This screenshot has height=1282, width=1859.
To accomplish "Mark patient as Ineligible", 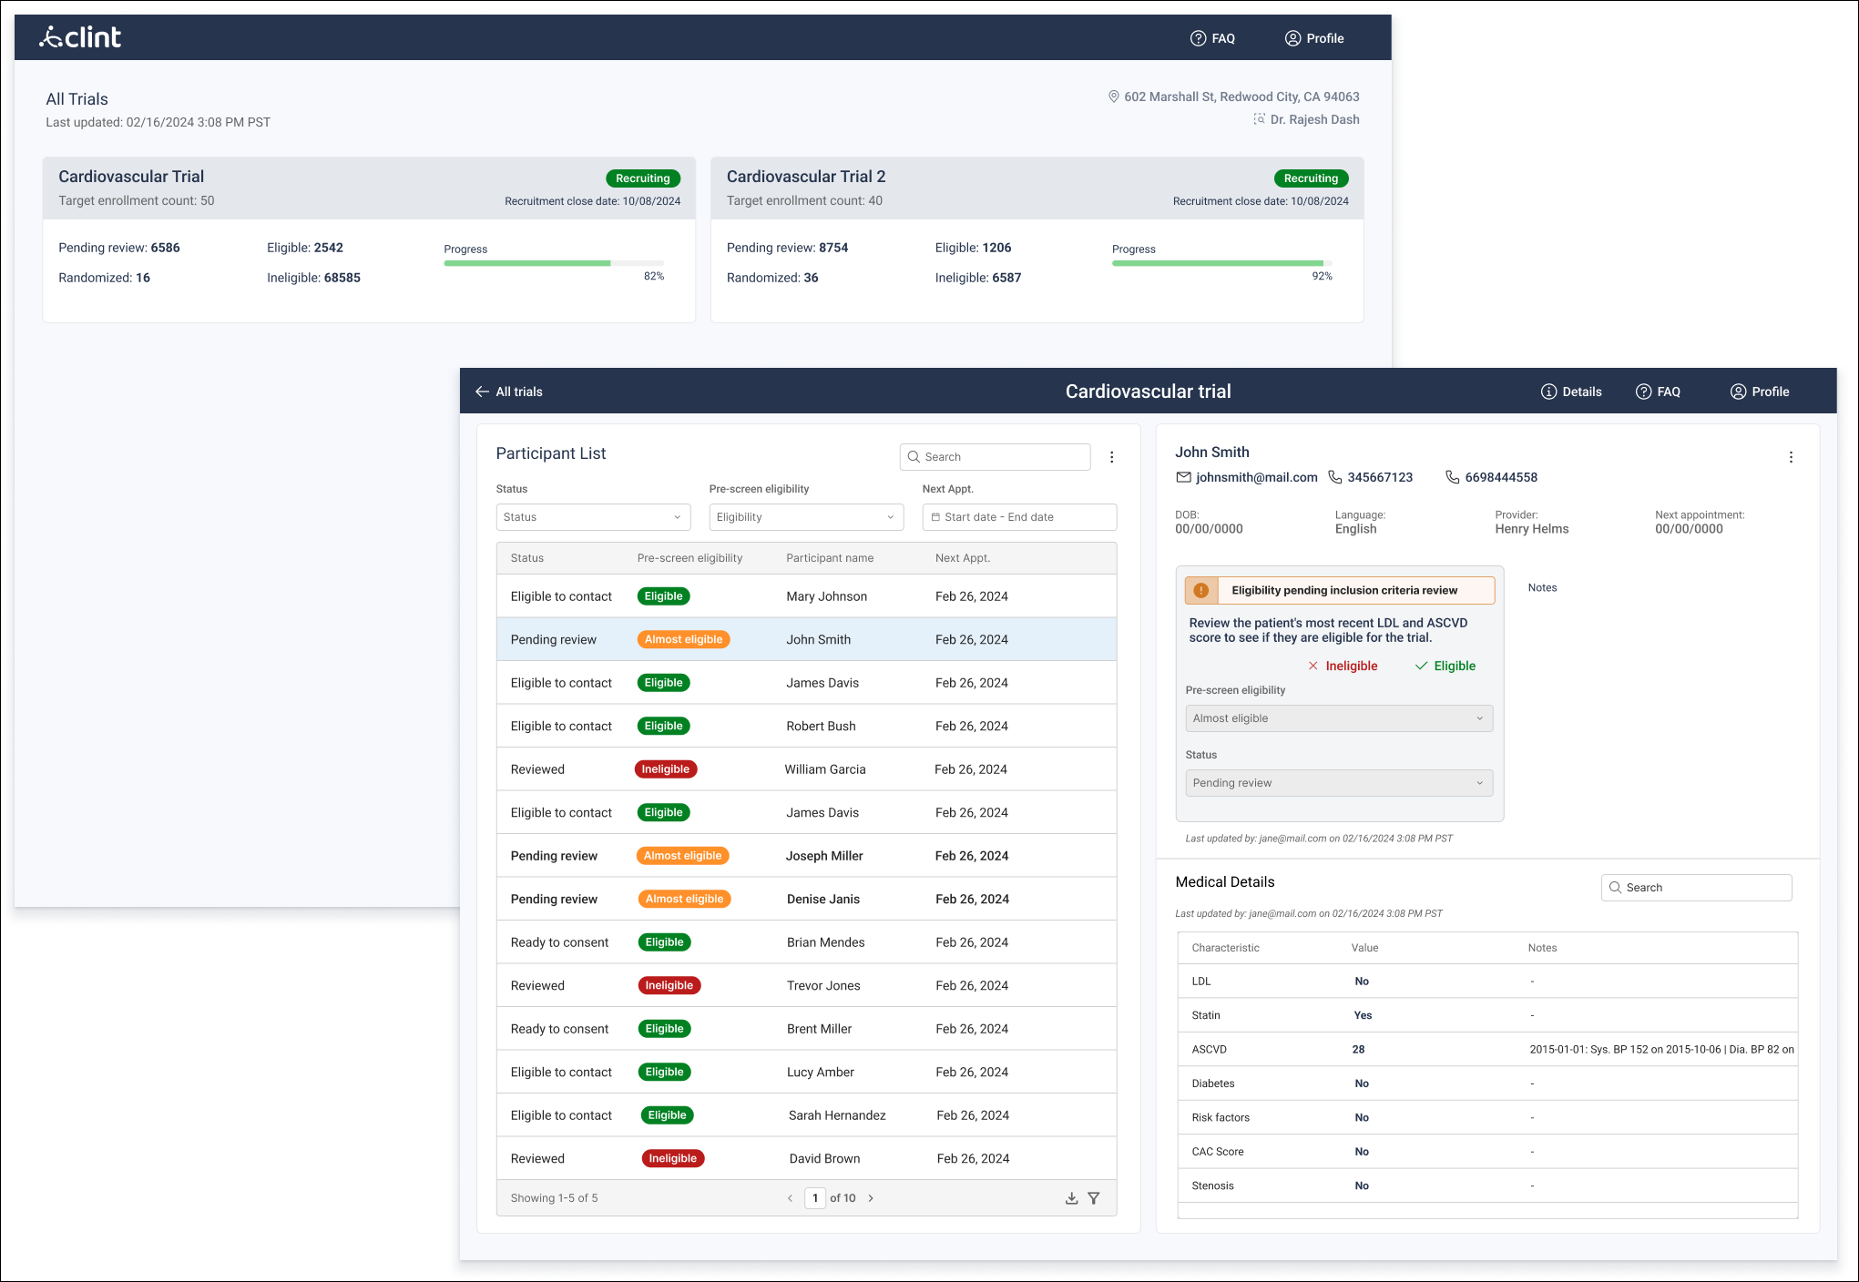I will [x=1343, y=666].
